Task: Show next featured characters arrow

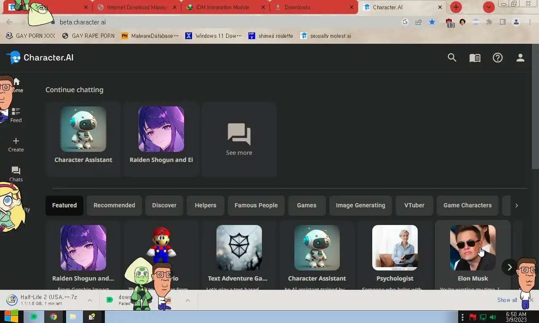Action: (510, 267)
